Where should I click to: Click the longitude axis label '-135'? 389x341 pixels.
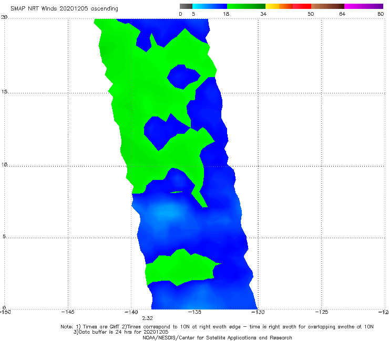click(x=194, y=312)
